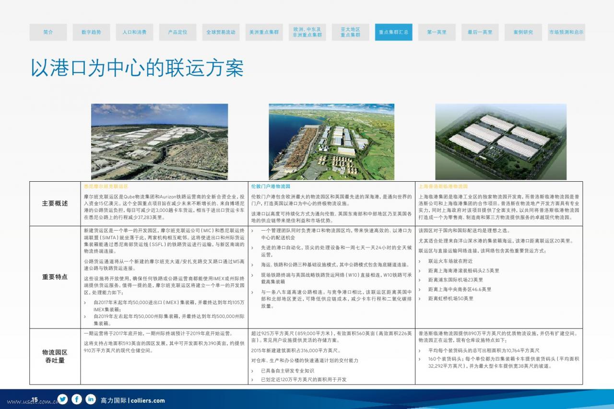Click the row label 重要特点
Viewport: 614px width, 409px height.
click(x=55, y=277)
